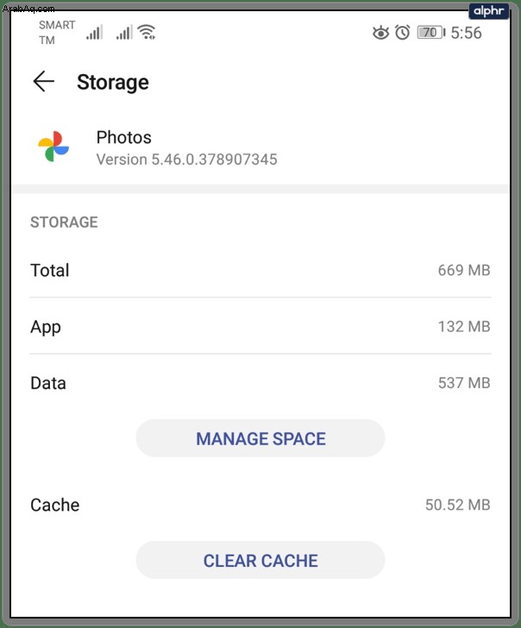
Task: Select the App size row
Action: point(260,326)
